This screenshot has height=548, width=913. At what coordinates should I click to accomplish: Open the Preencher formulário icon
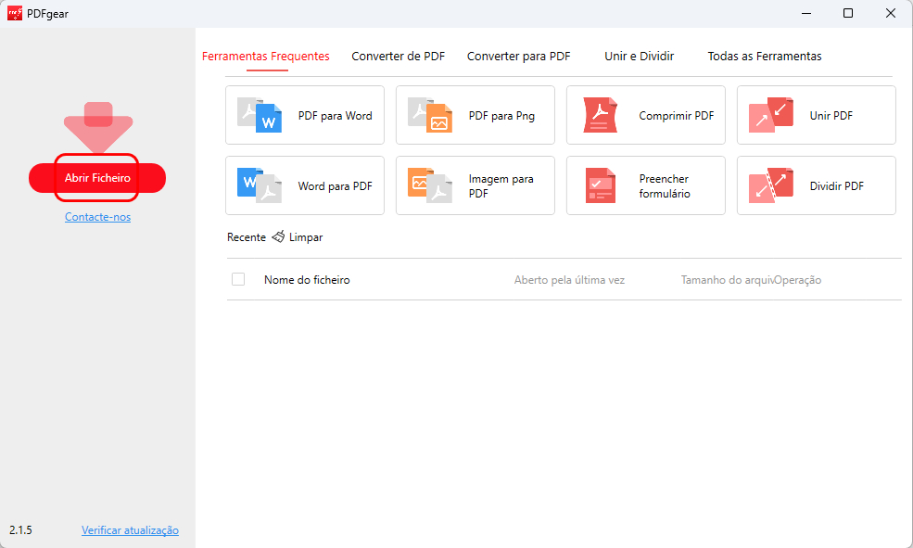(601, 185)
